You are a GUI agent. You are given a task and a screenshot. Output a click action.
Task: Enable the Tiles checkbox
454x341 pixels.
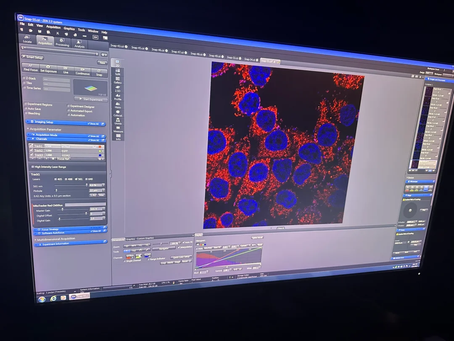point(24,83)
